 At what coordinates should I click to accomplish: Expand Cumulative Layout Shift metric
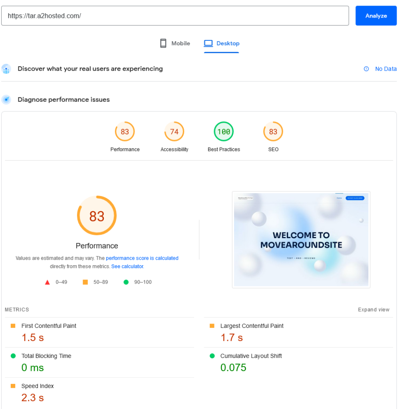coord(298,363)
